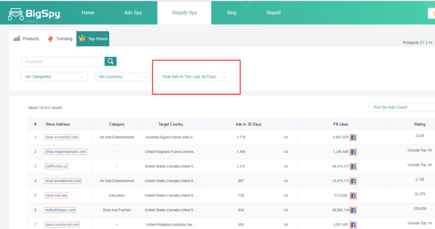Open Facebook page icon for shop.economist.com
Image resolution: width=435 pixels, height=229 pixels.
tap(353, 137)
